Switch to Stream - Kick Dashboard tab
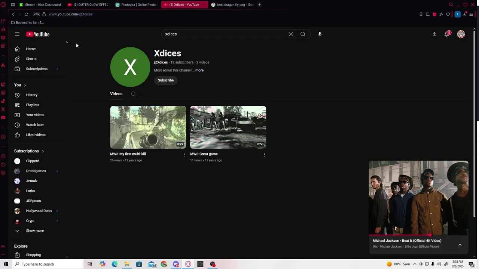479x269 pixels. (40, 4)
